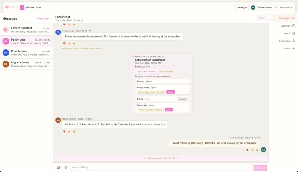Screen dimensions: 298x172
Task: Unclaim the Drinks item
Action: [x=182, y=99]
